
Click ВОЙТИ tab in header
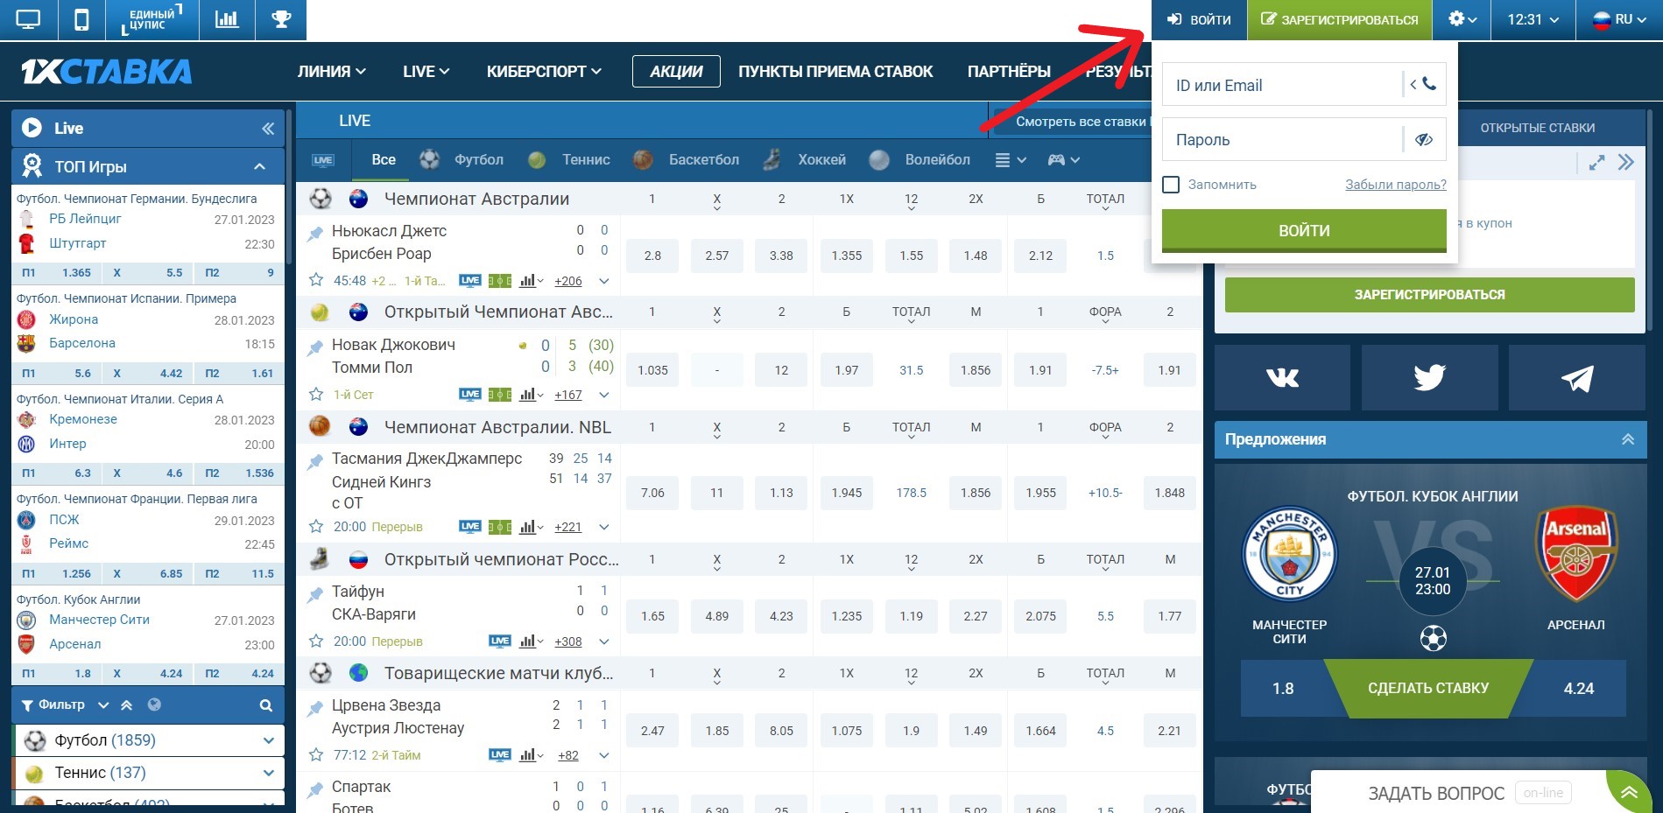coord(1199,19)
